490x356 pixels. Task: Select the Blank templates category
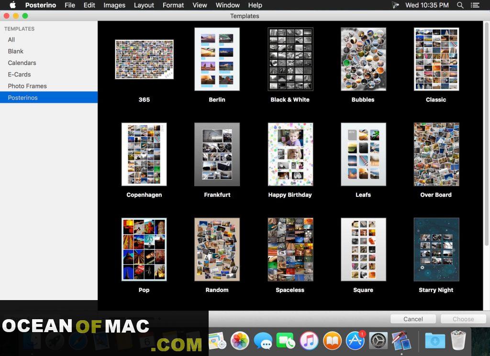pos(49,51)
